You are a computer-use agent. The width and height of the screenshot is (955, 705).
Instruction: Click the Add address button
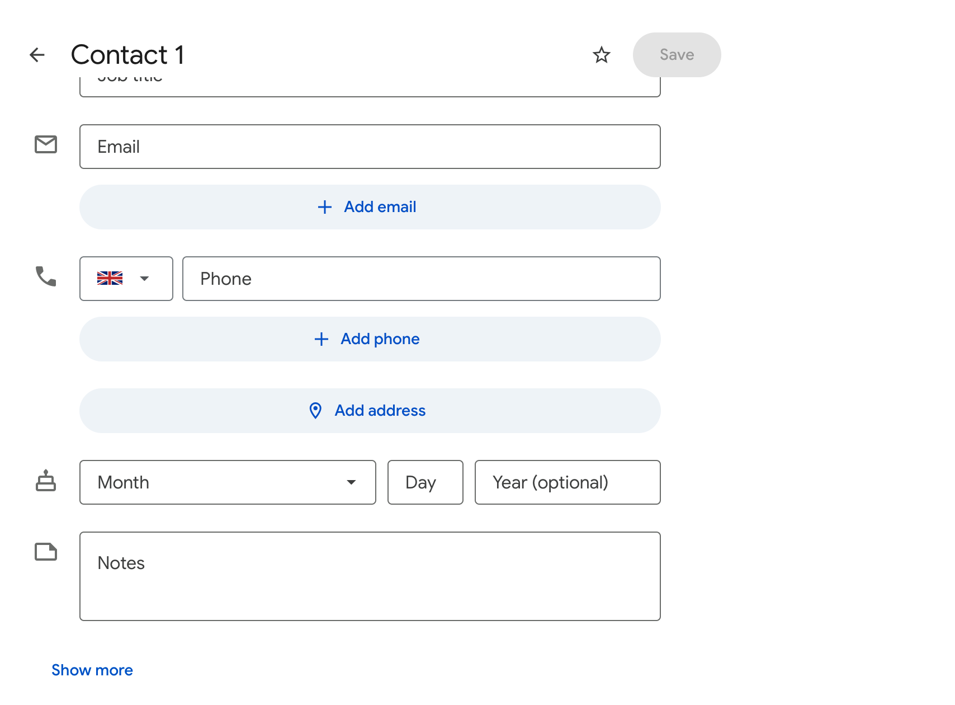[x=370, y=411]
